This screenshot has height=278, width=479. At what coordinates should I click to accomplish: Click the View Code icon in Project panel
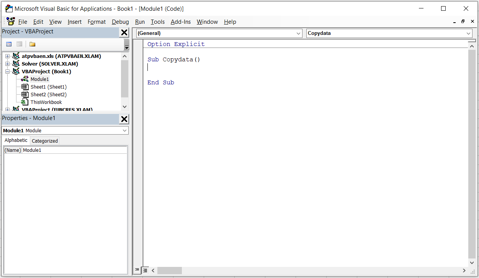pos(9,44)
